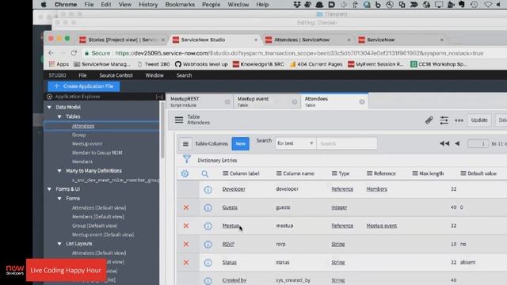Open Members [Default view] form
507x285 pixels.
point(98,217)
